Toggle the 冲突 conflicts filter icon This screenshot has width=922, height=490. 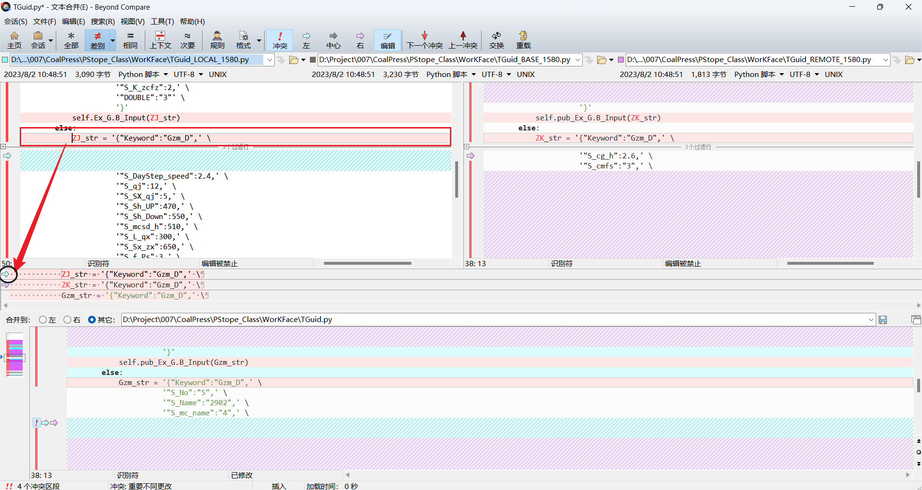click(x=280, y=40)
